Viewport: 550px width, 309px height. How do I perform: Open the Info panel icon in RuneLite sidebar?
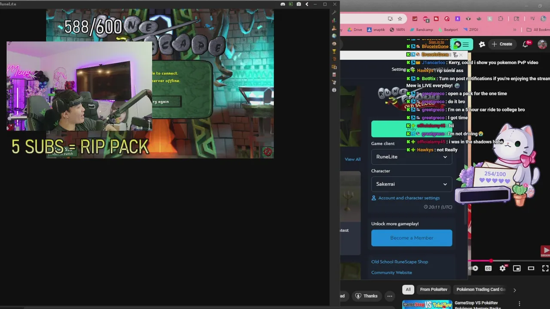(334, 90)
